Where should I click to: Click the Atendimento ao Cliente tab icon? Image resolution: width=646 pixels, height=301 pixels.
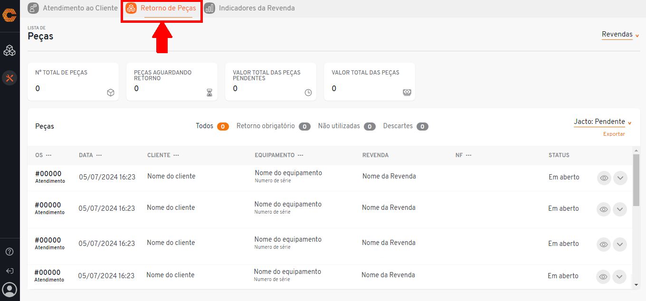click(x=33, y=8)
